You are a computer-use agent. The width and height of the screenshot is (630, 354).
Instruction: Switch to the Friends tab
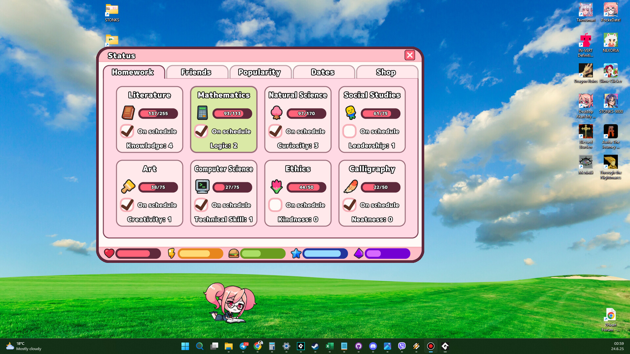(197, 72)
